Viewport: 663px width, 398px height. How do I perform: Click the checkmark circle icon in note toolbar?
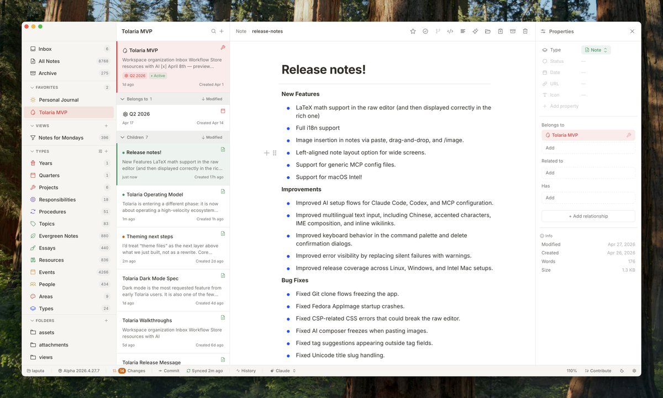(x=425, y=31)
